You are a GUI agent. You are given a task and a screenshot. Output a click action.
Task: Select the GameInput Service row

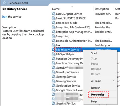click(68, 72)
